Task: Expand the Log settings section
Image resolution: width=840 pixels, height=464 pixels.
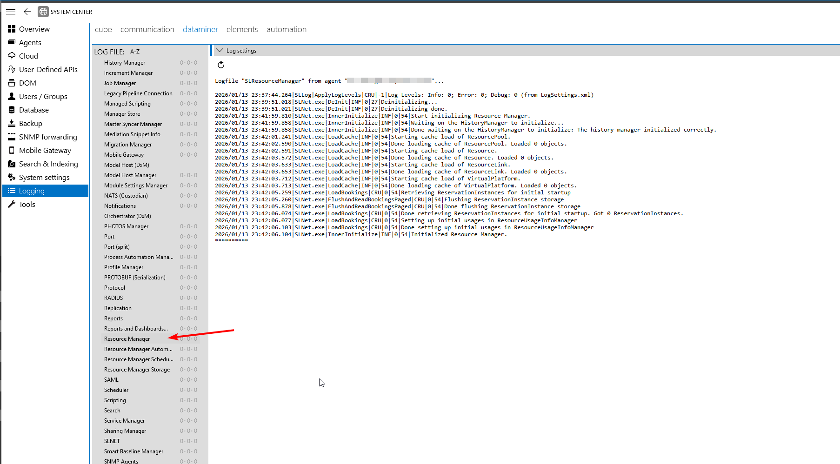Action: click(220, 51)
